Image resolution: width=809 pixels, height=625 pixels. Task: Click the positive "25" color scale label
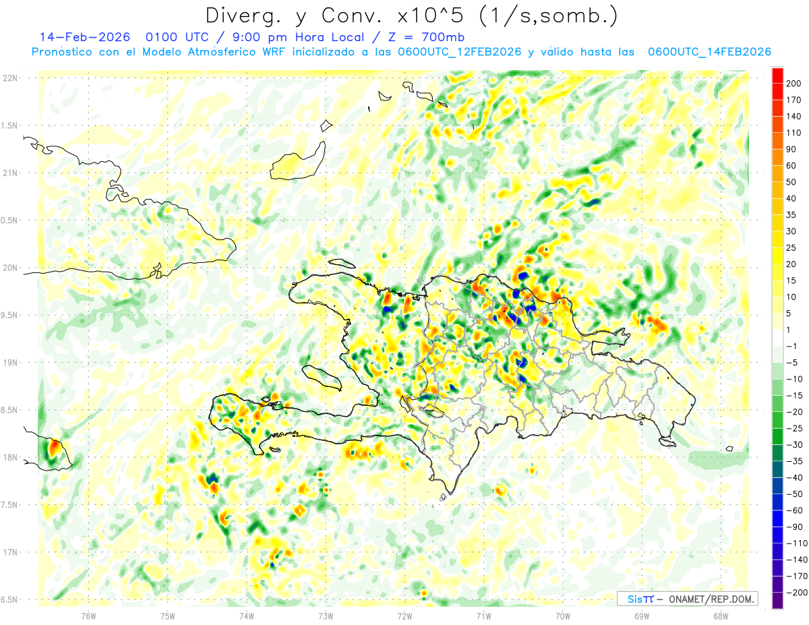pos(791,248)
